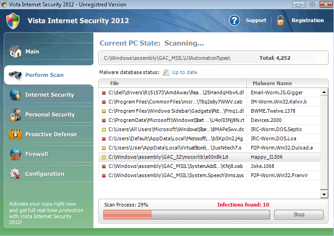Click the scan progress bar
Screen dimensions: 334x236
pyautogui.click(x=185, y=214)
